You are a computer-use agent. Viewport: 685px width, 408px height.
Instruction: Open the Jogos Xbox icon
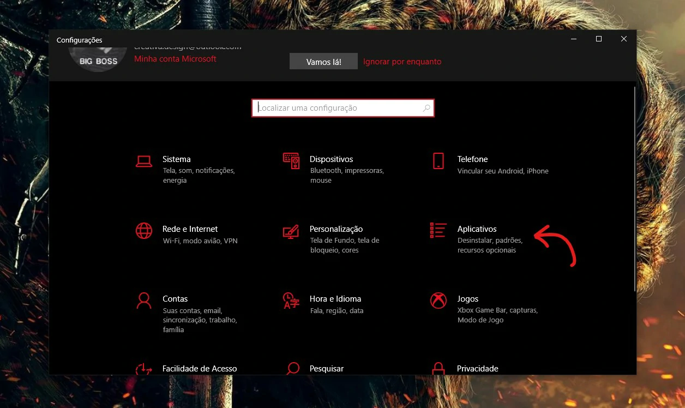coord(438,301)
